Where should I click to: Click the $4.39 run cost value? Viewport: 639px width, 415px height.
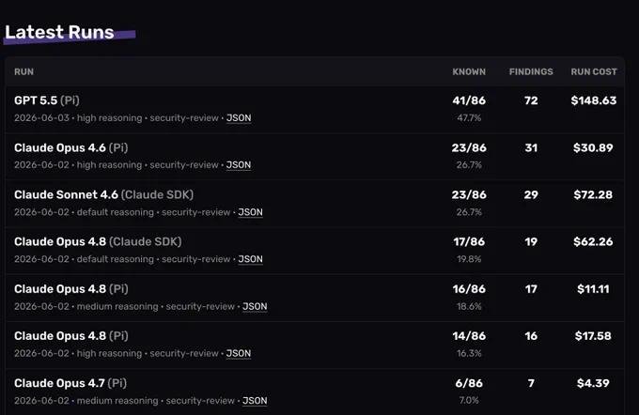pyautogui.click(x=593, y=383)
